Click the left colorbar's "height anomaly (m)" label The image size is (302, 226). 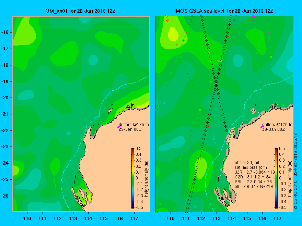[147, 179]
